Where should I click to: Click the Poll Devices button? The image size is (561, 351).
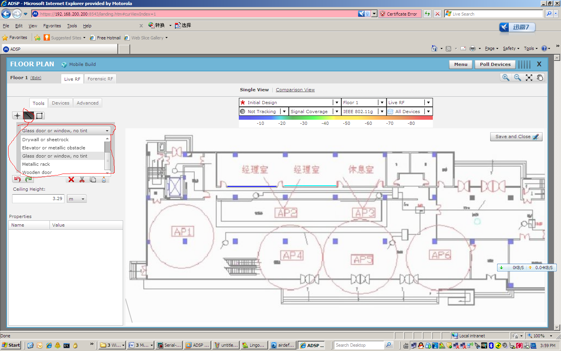click(495, 64)
